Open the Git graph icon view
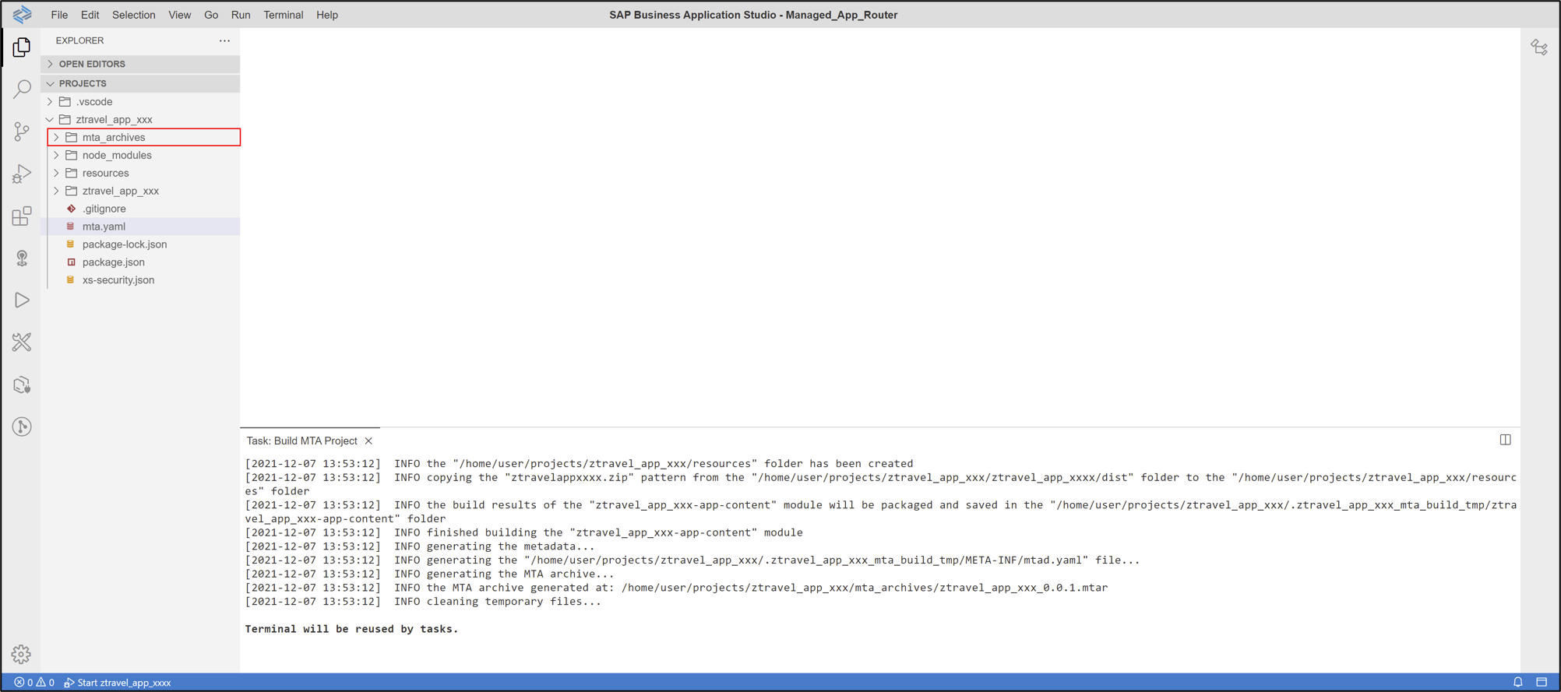 pyautogui.click(x=22, y=427)
